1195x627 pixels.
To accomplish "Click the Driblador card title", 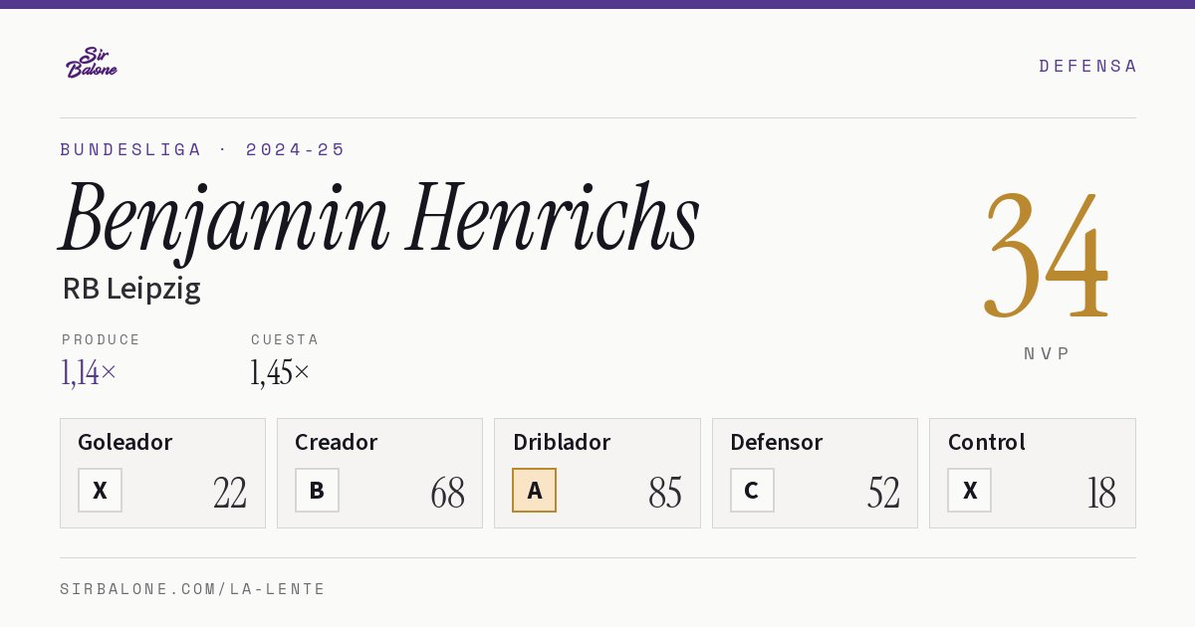I will (x=562, y=442).
